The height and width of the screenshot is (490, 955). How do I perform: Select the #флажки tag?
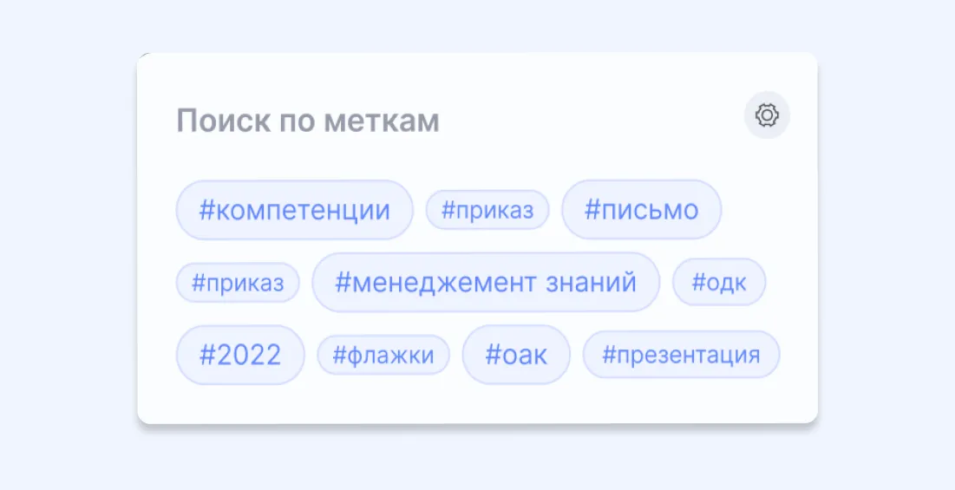tap(383, 355)
